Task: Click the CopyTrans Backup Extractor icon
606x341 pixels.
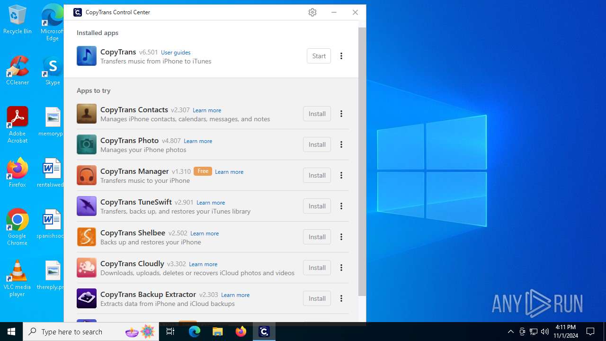Action: pos(87,298)
